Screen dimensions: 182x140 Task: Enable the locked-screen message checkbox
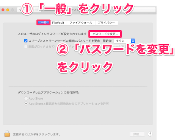(26, 47)
